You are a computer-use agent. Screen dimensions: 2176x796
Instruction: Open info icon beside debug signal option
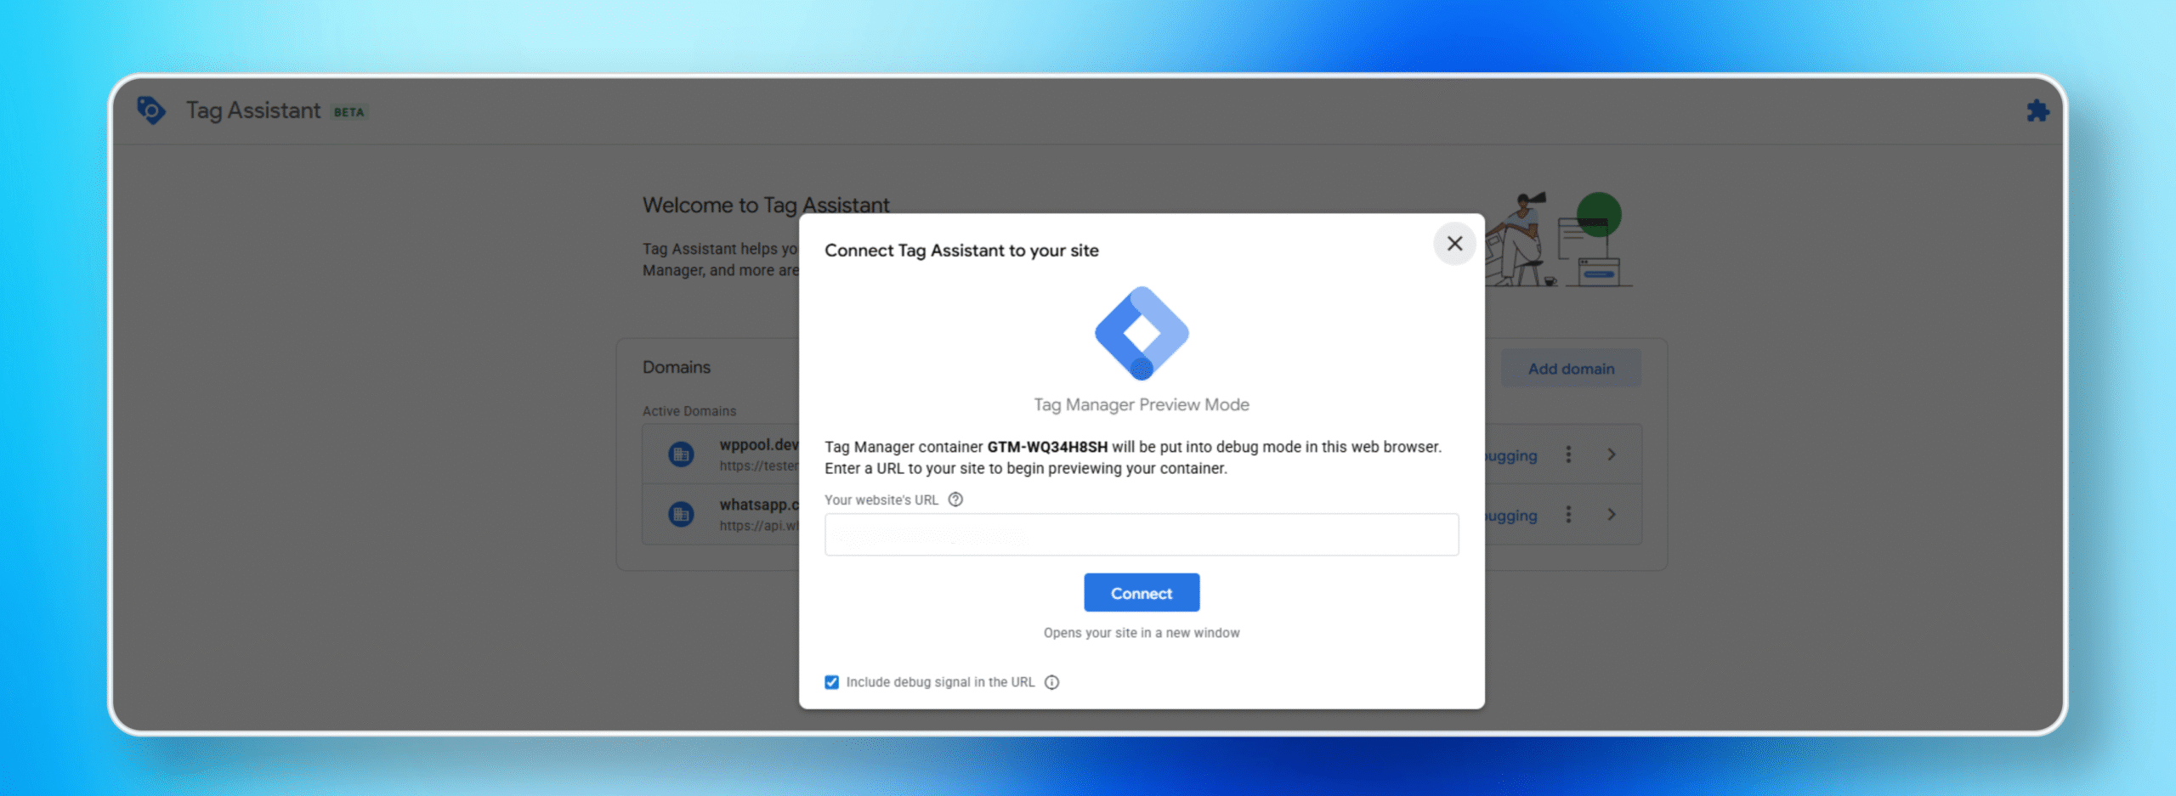point(1051,682)
